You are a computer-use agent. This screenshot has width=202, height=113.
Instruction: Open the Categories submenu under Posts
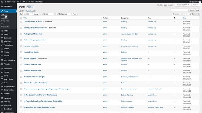5,21
